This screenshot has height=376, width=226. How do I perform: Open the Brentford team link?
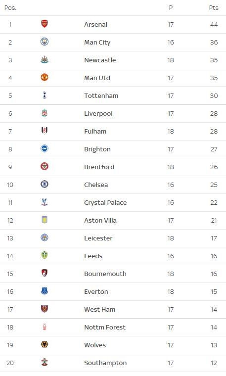99,167
